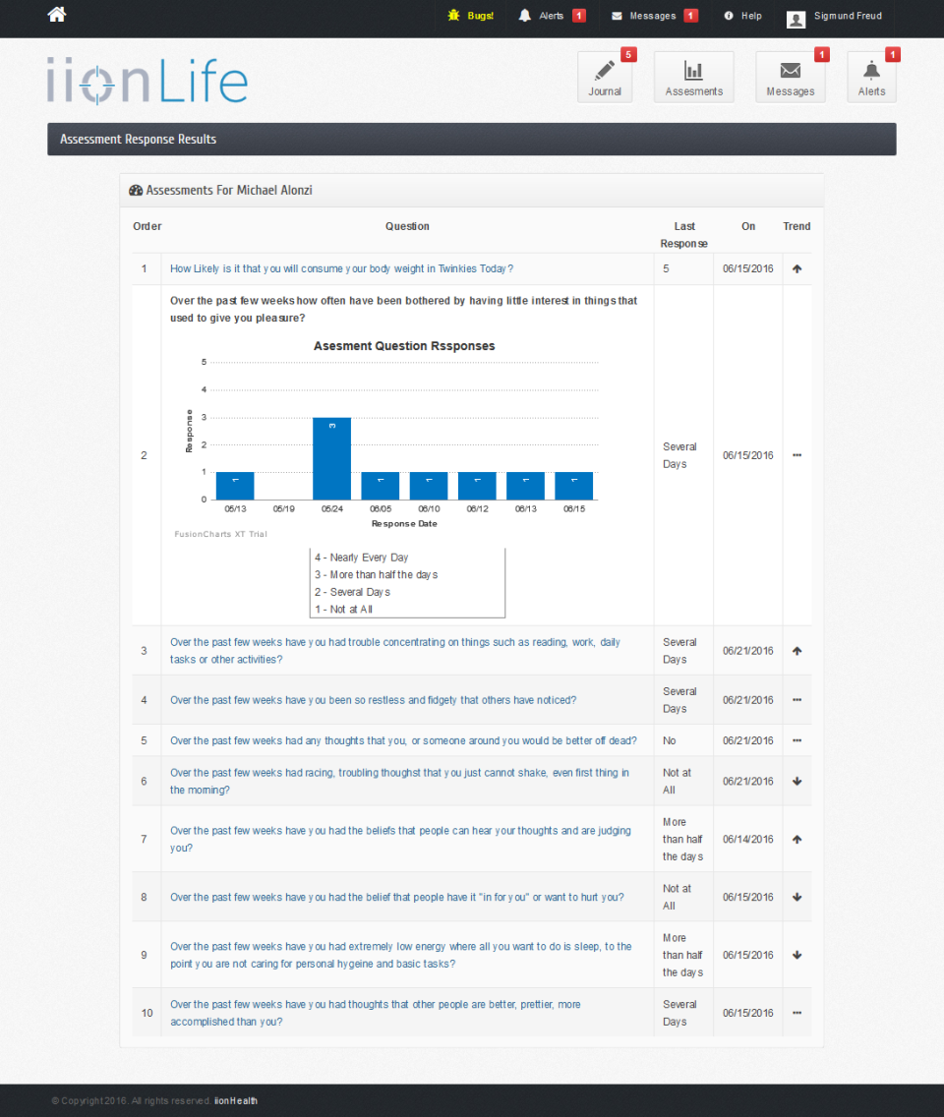Open the Messages envelope tile

coord(791,77)
